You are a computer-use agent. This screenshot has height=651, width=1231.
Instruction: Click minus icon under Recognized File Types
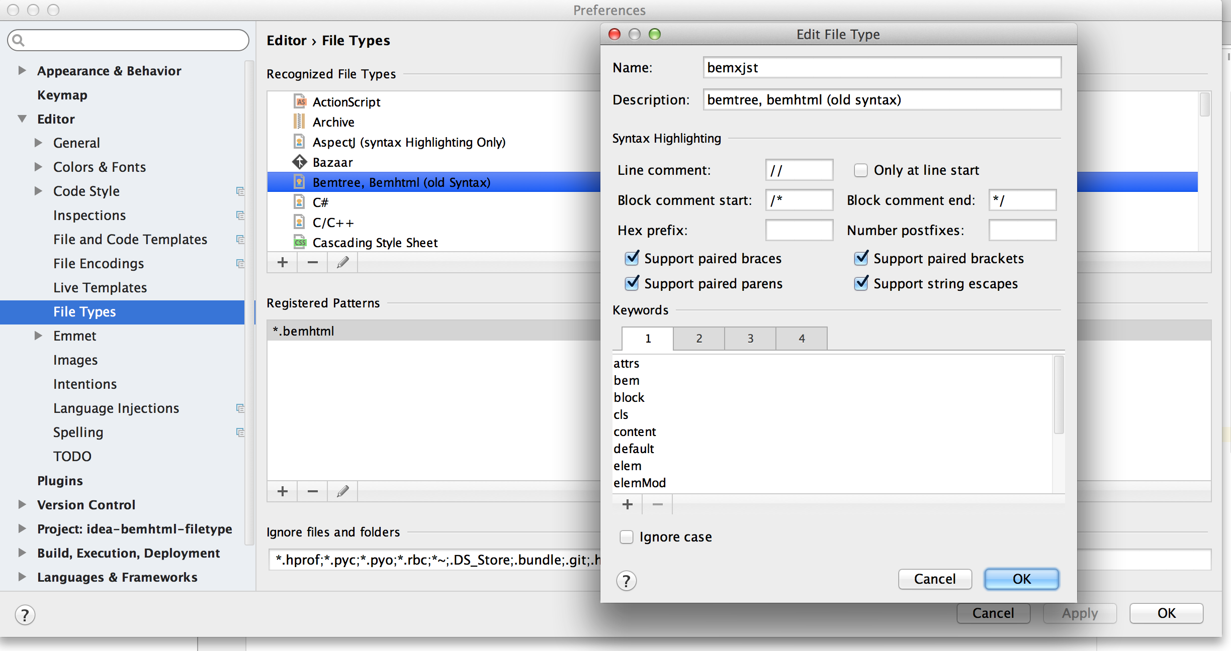click(312, 262)
